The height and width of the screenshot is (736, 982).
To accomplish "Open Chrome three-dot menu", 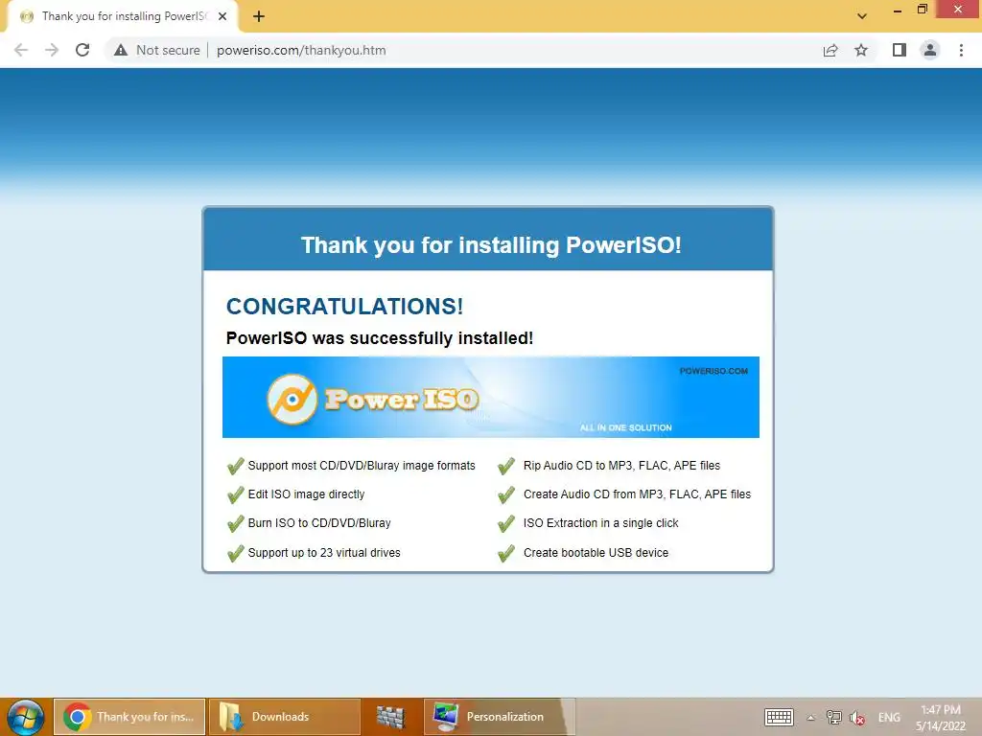I will click(961, 50).
